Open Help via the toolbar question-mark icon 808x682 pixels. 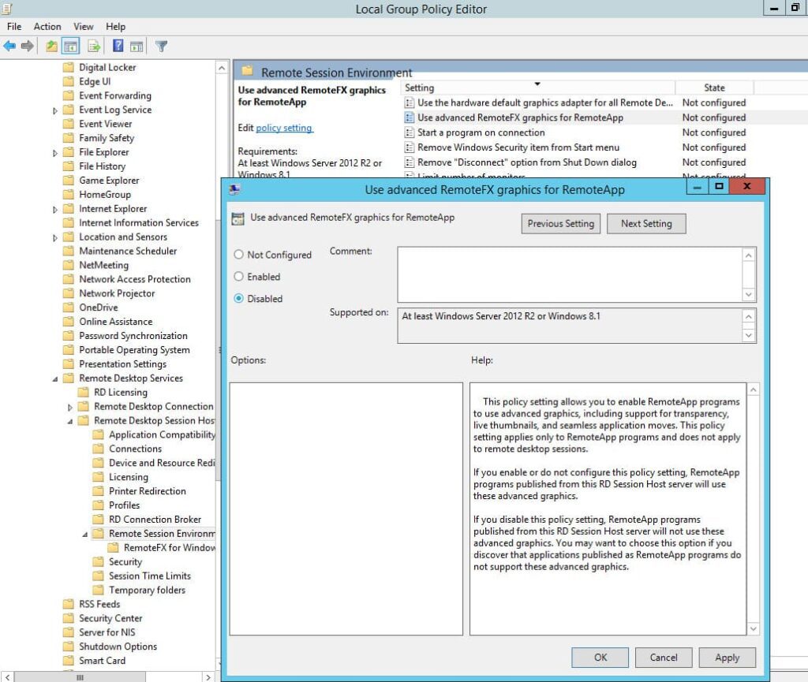coord(118,47)
